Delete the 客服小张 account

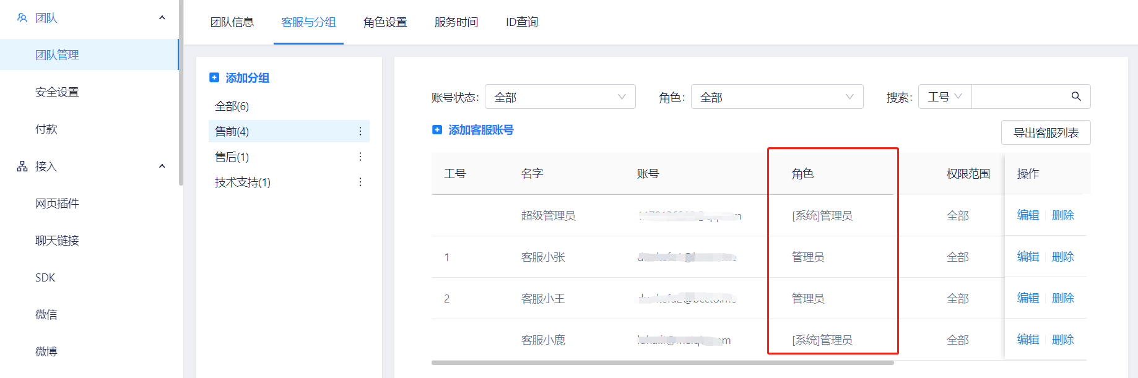tap(1062, 257)
